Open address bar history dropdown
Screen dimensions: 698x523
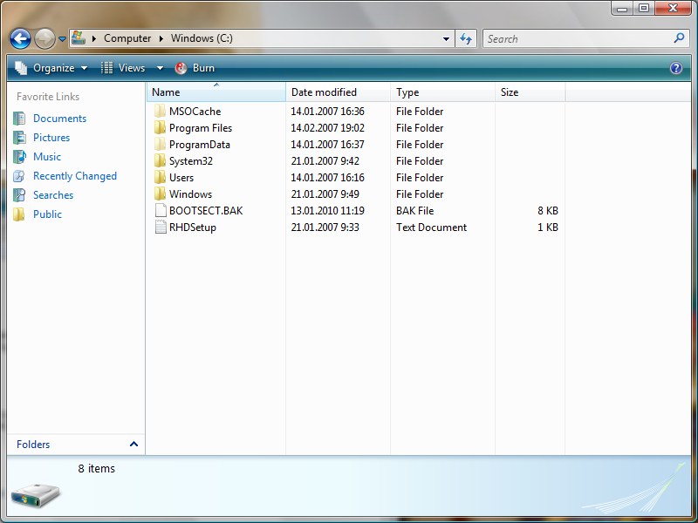click(446, 38)
